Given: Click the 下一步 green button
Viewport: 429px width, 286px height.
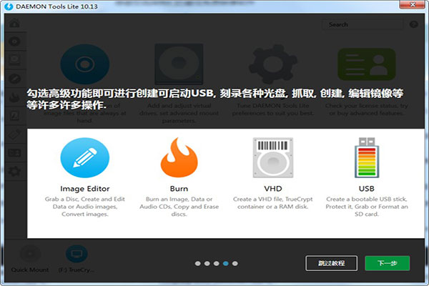Looking at the screenshot, I should pos(387,263).
